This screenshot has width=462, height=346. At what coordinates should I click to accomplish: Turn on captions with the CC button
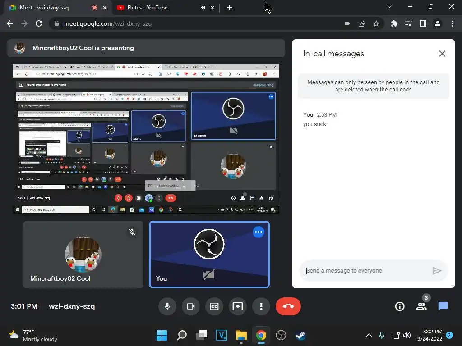(214, 306)
